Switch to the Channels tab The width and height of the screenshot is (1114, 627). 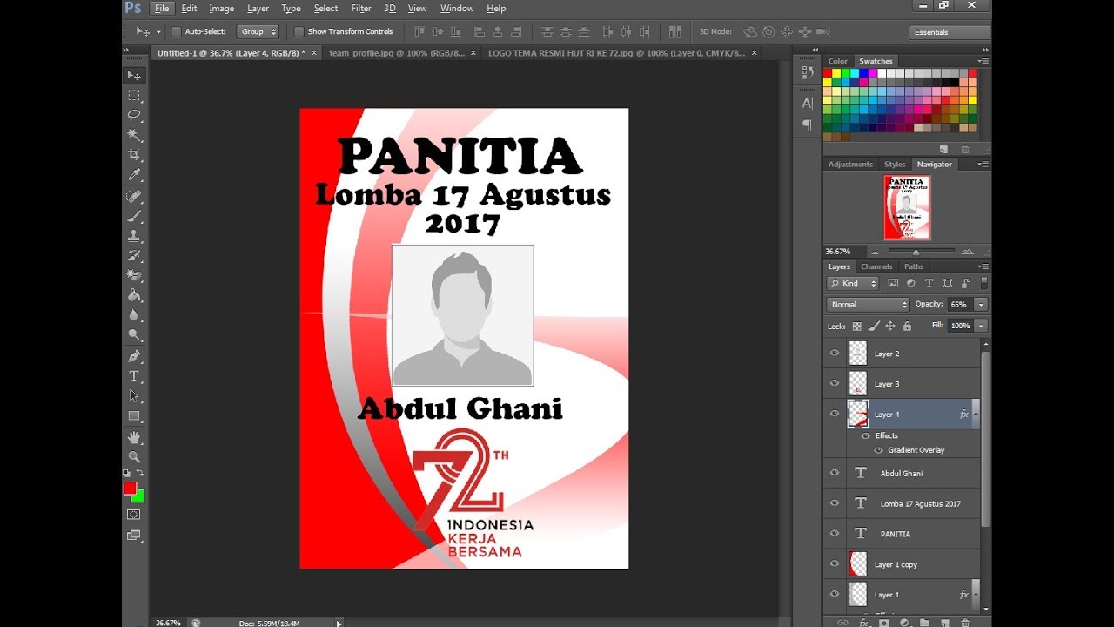[x=876, y=266]
